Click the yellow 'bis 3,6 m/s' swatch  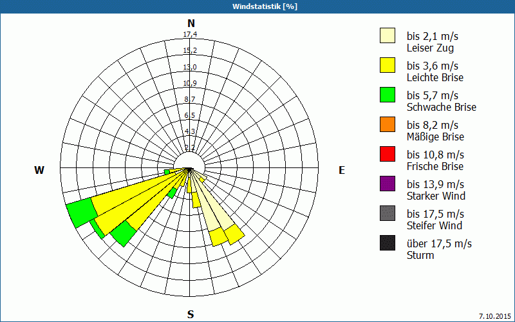coord(388,65)
